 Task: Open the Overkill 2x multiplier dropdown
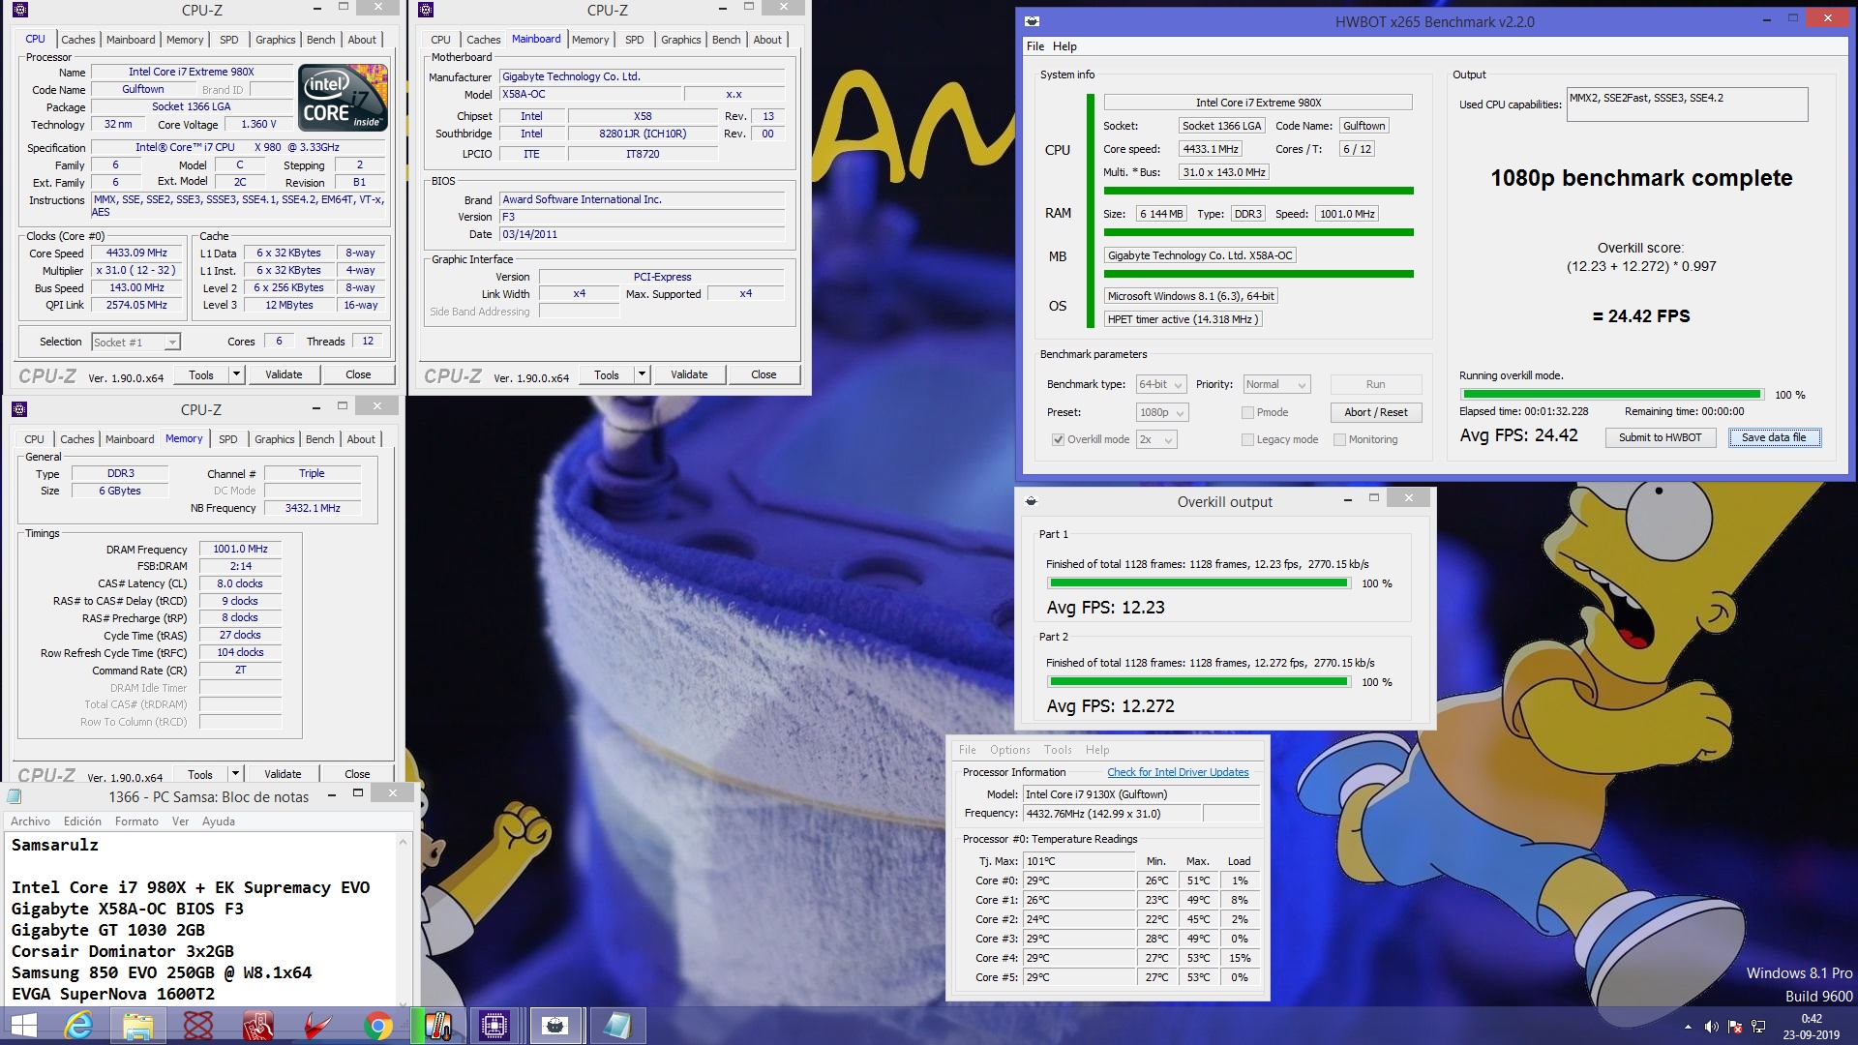[1156, 439]
